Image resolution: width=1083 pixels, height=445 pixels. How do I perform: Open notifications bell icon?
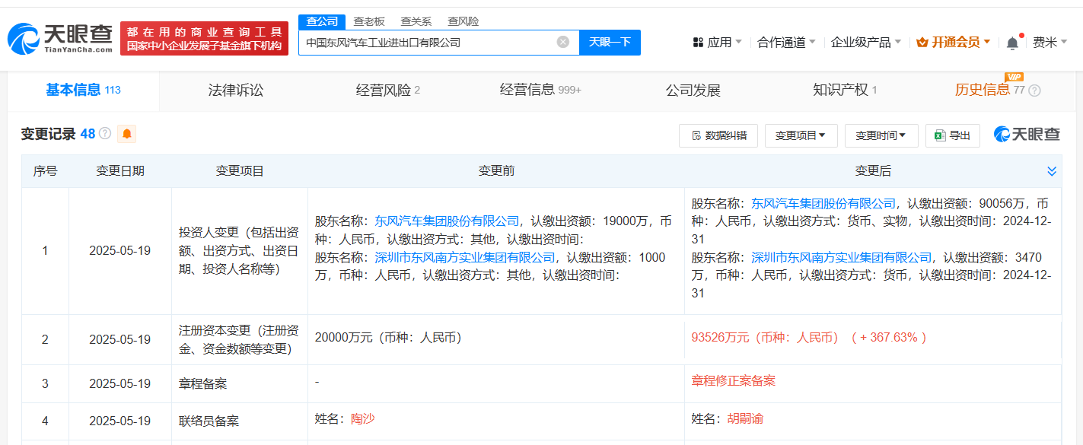(1012, 43)
